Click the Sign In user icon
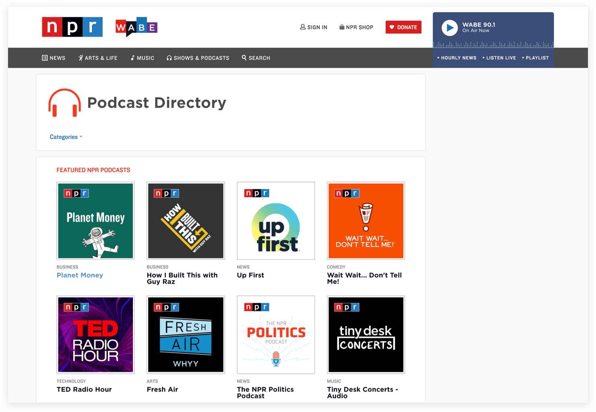The width and height of the screenshot is (596, 412). coord(303,27)
